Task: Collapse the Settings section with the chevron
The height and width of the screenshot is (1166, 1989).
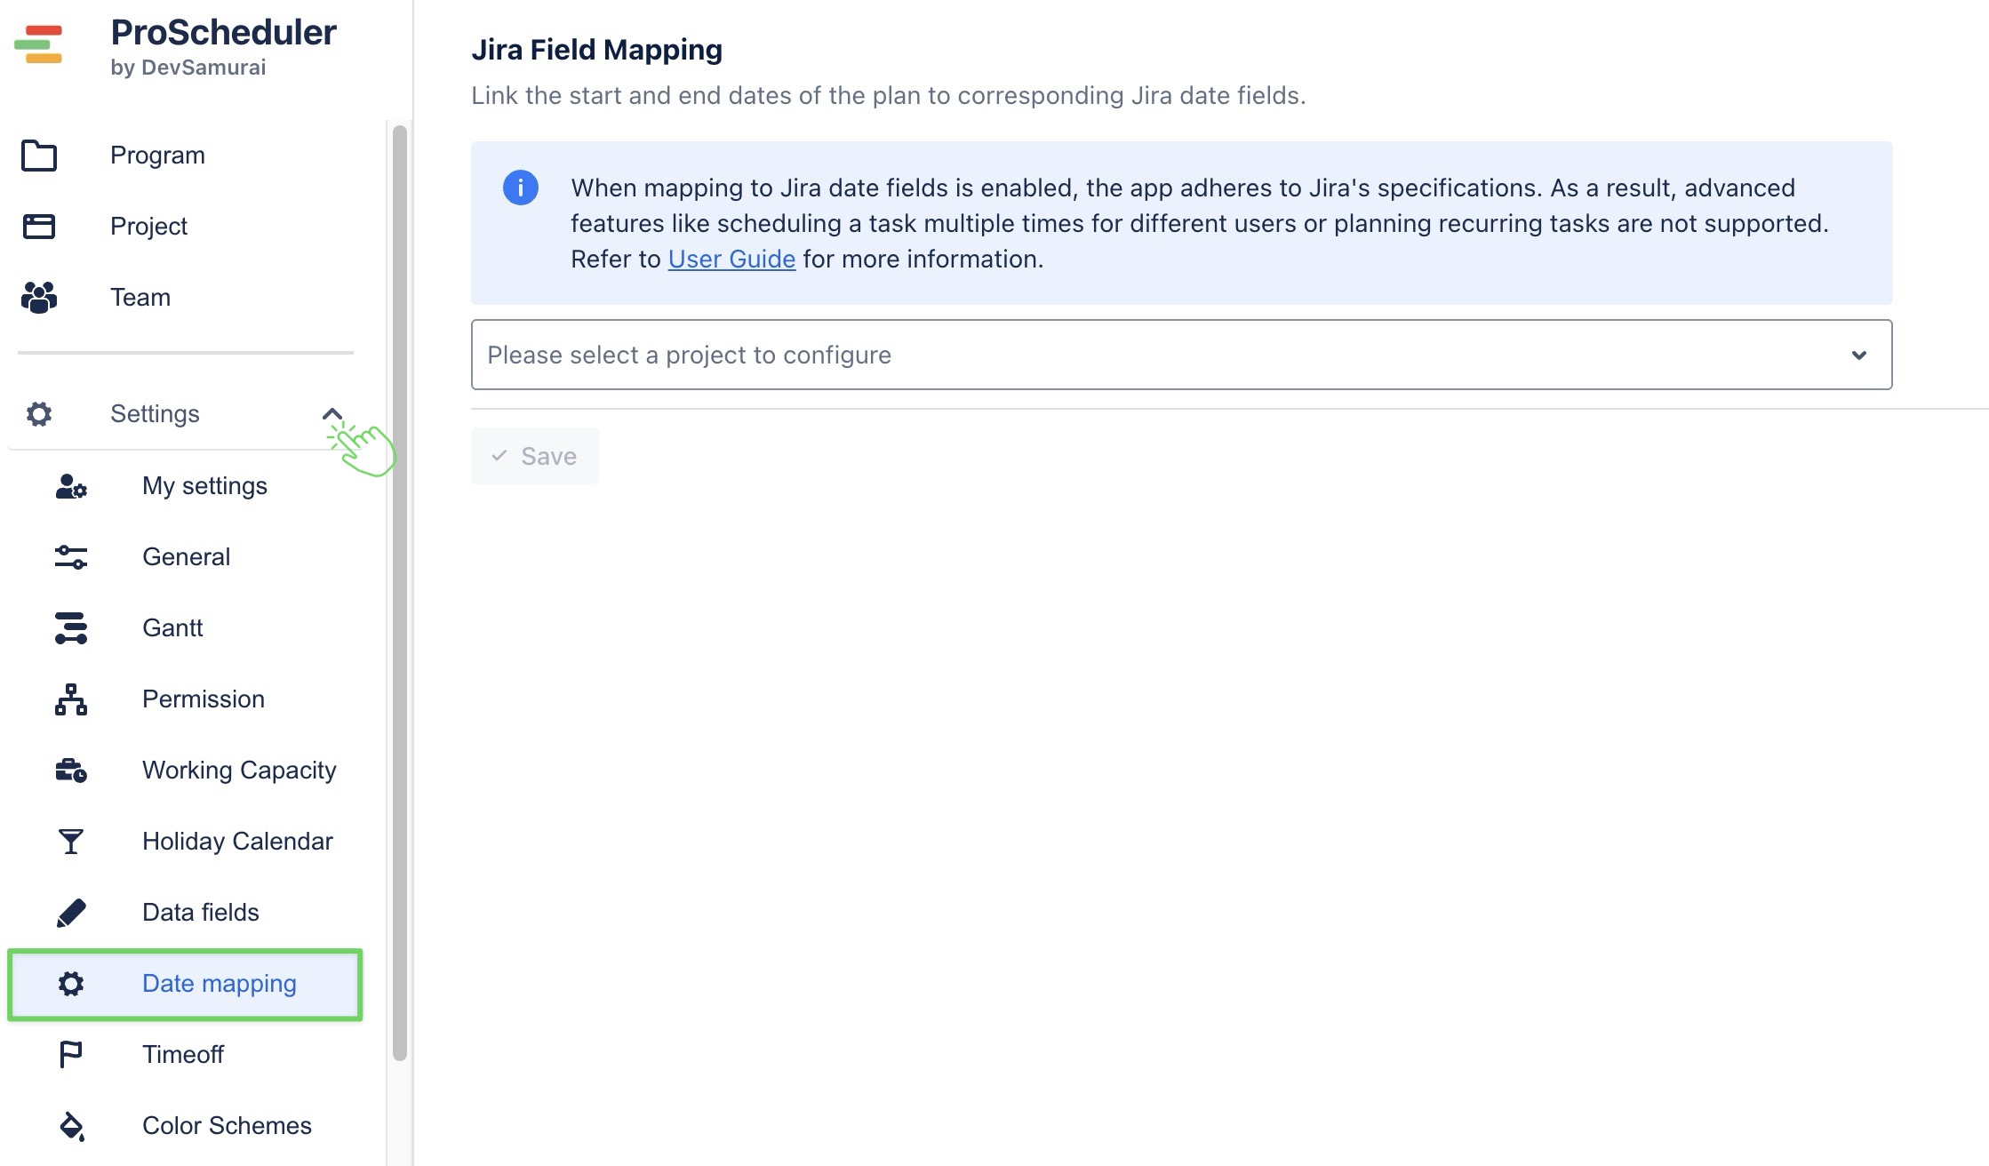Action: [x=331, y=414]
